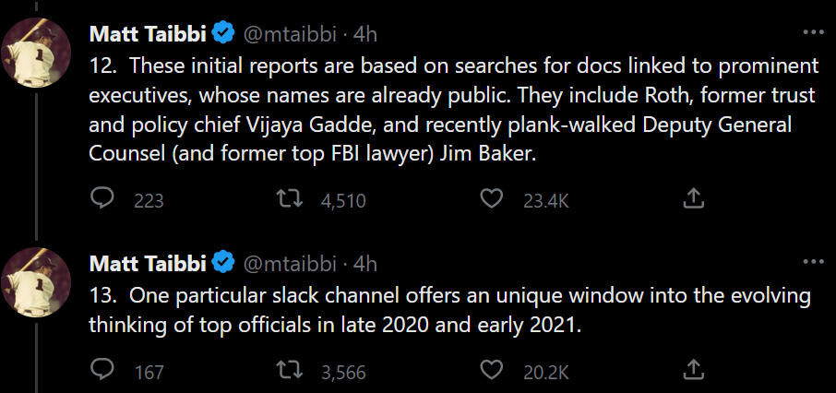The height and width of the screenshot is (393, 836).
Task: Share tweet 12 about prominent executives
Action: point(694,198)
